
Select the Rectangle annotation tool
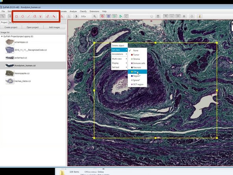point(17,17)
